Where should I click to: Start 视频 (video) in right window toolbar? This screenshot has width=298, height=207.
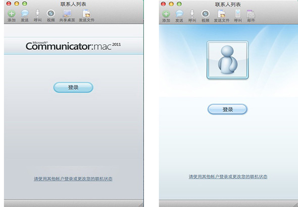pos(205,16)
